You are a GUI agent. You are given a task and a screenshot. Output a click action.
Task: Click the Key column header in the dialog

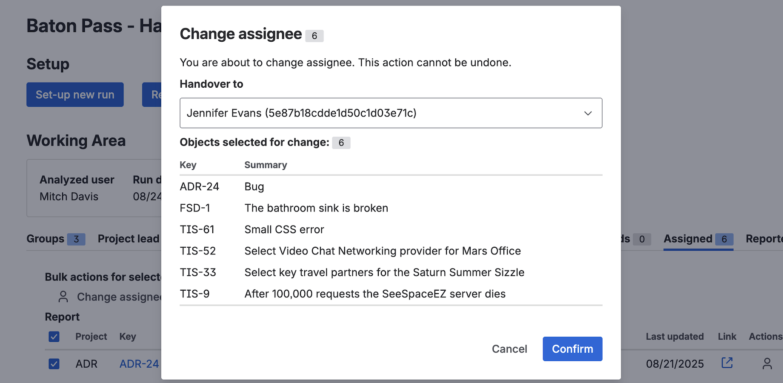coord(188,165)
